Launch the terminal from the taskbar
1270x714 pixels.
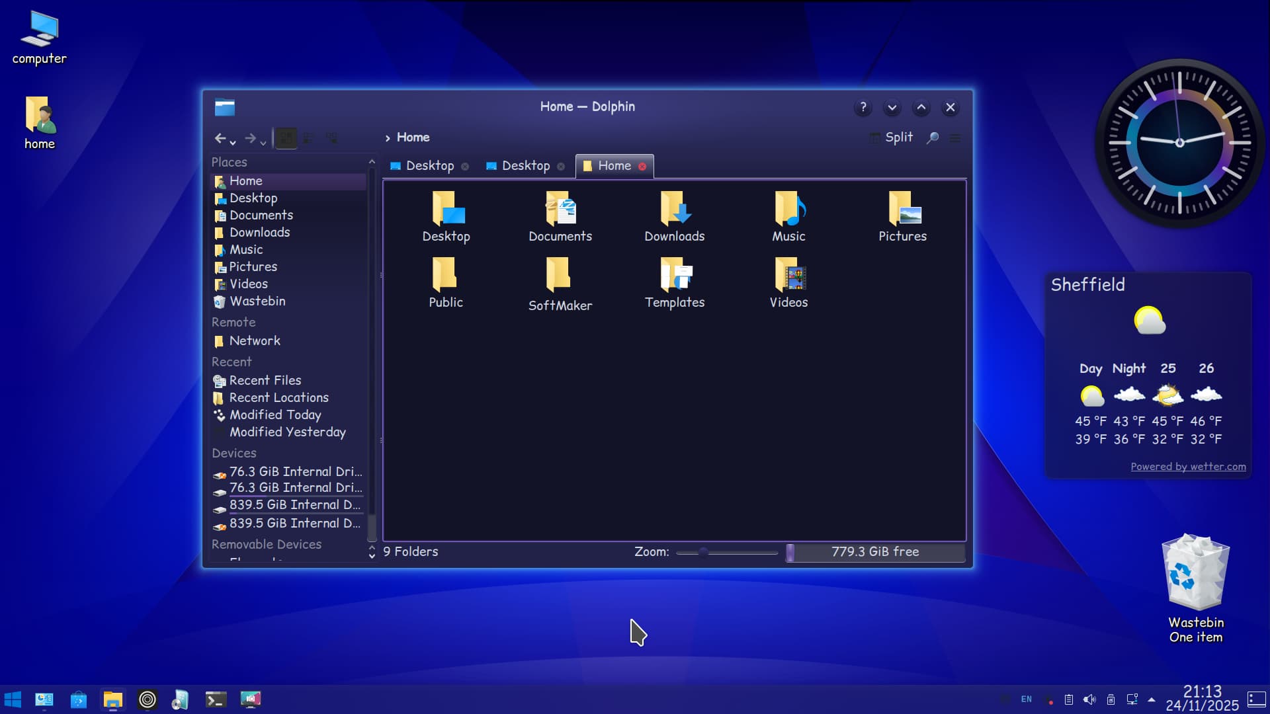(x=216, y=699)
